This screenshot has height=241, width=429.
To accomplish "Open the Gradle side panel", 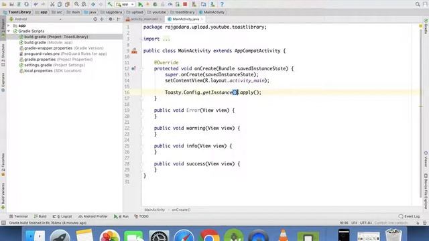I will 426,26.
